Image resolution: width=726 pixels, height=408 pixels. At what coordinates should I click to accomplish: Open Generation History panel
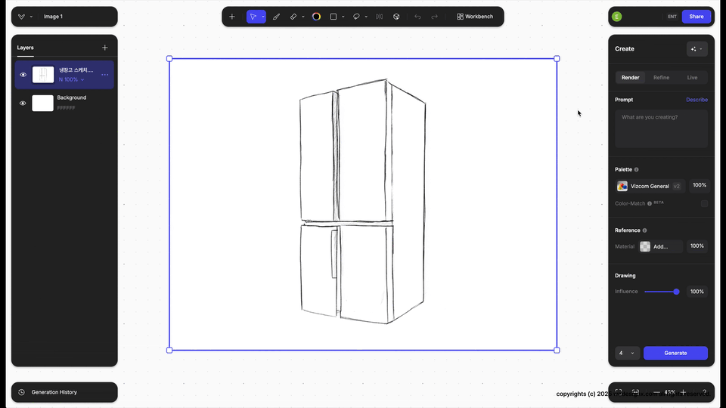(64, 392)
